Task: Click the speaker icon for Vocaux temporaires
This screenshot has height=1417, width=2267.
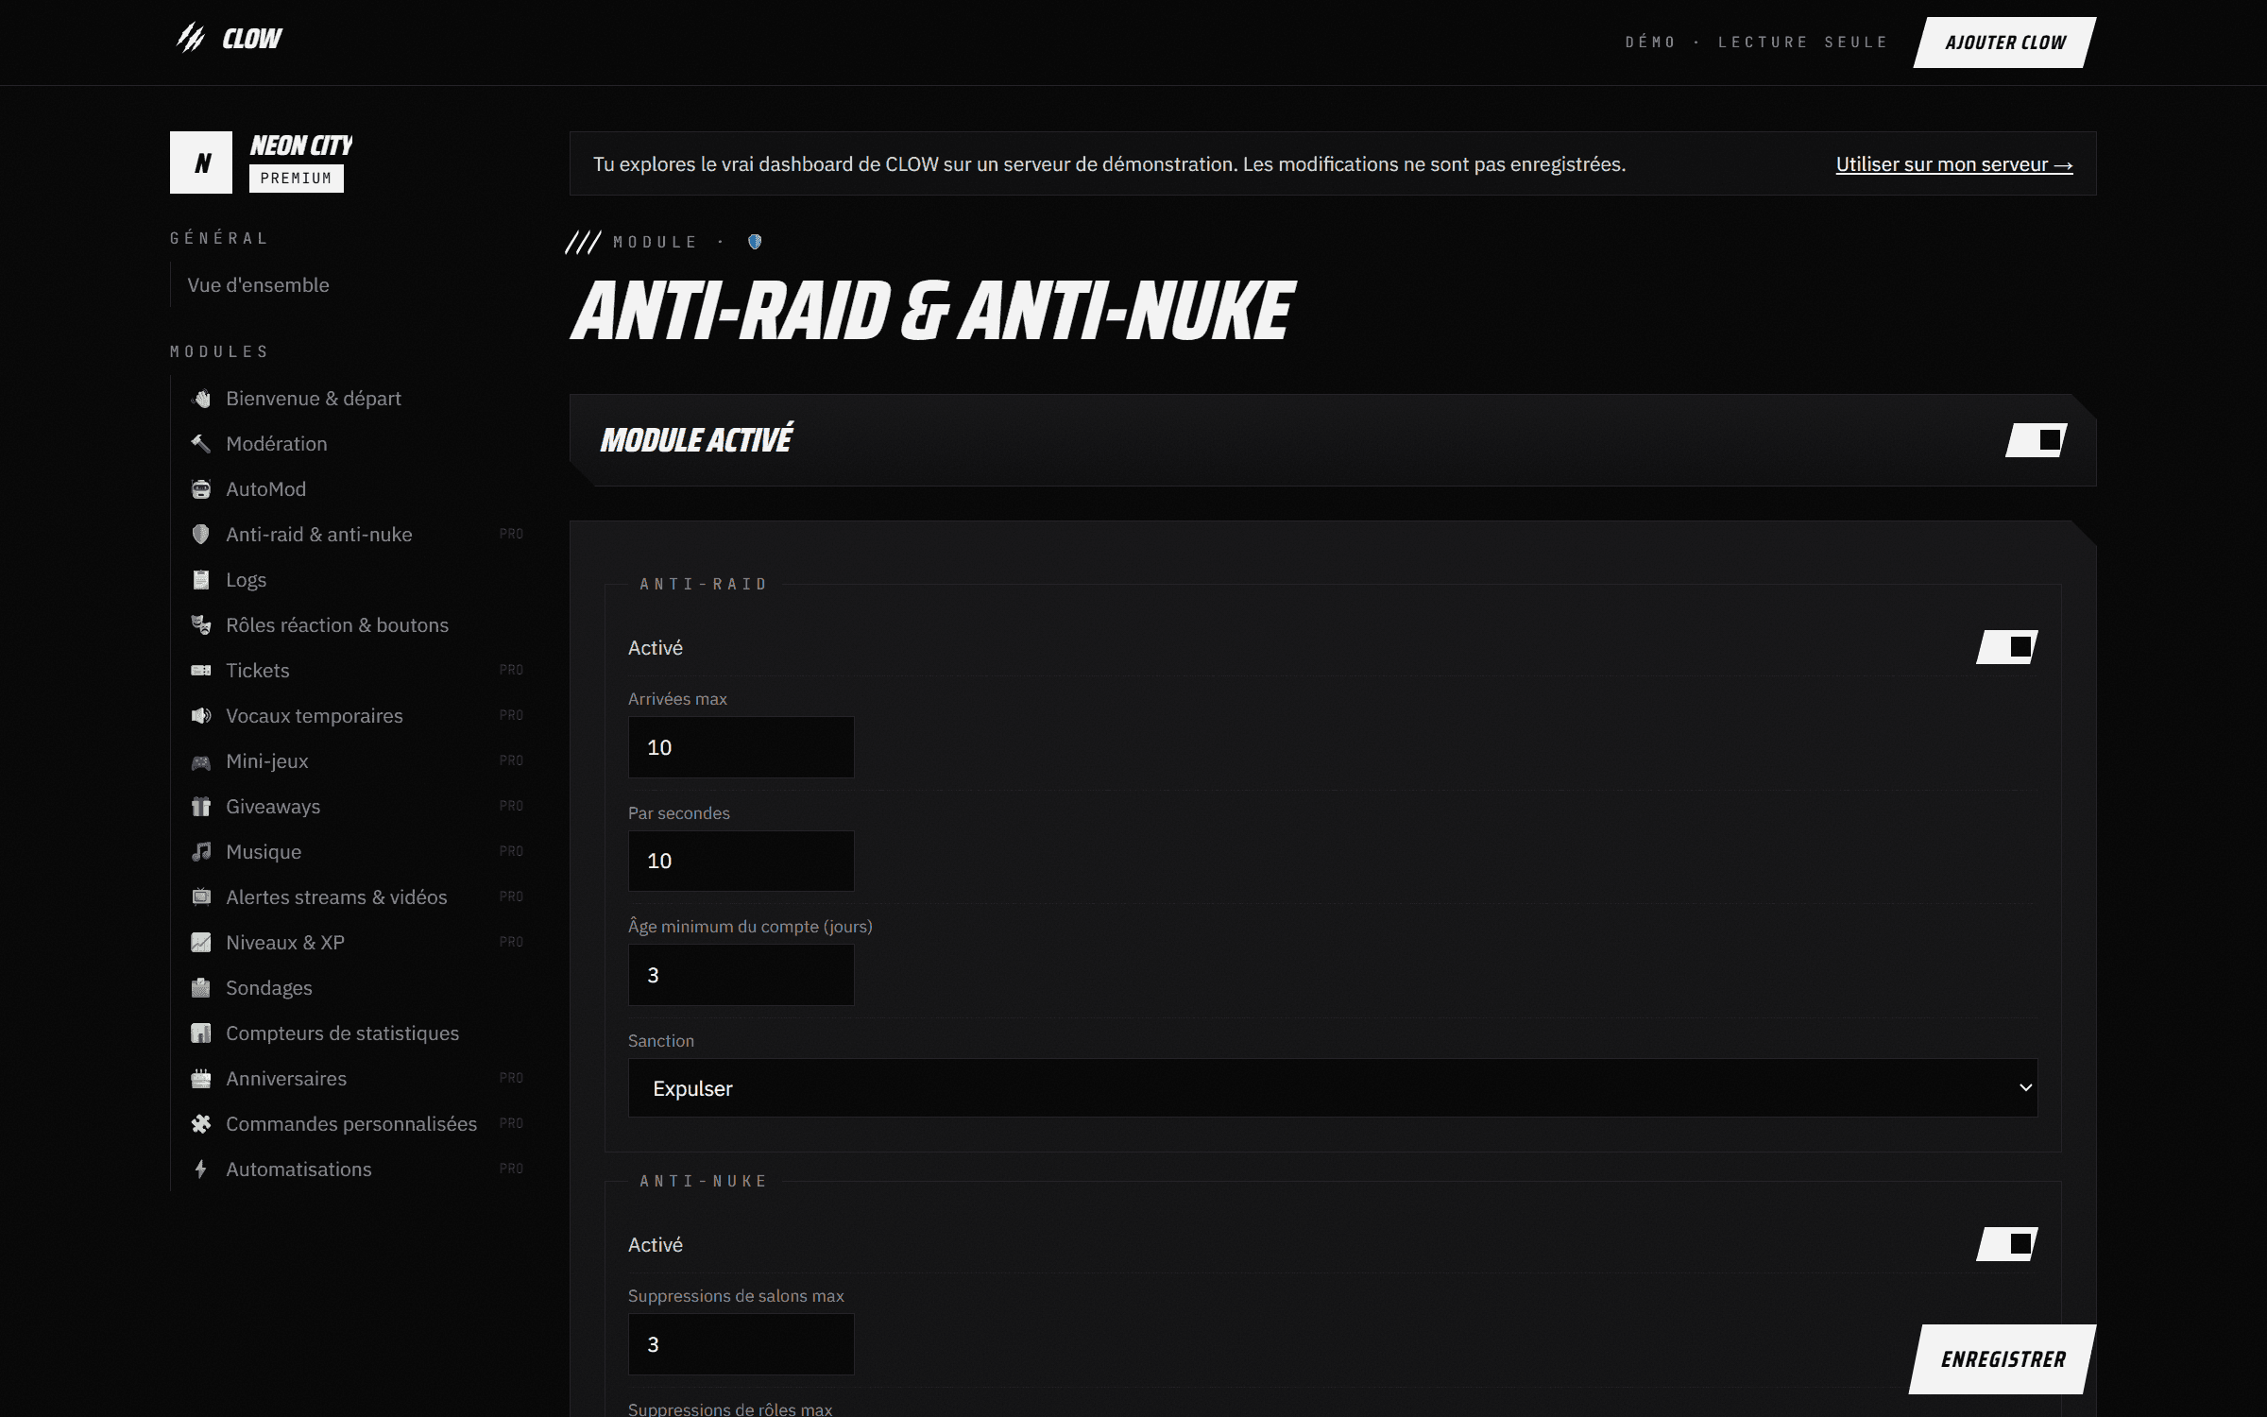Action: click(200, 716)
